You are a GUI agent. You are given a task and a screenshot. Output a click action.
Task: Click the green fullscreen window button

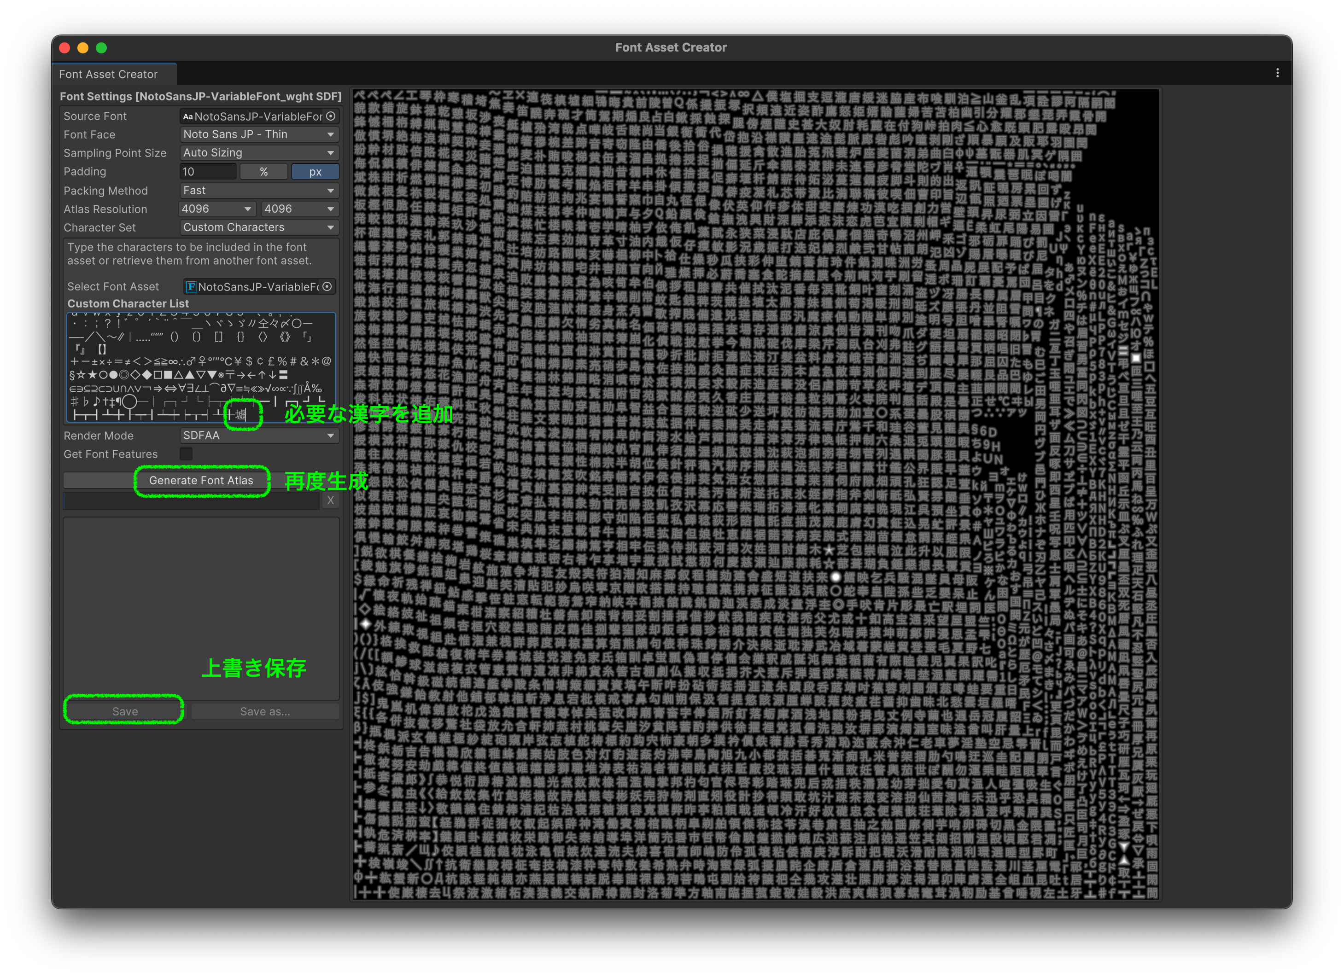pos(101,48)
